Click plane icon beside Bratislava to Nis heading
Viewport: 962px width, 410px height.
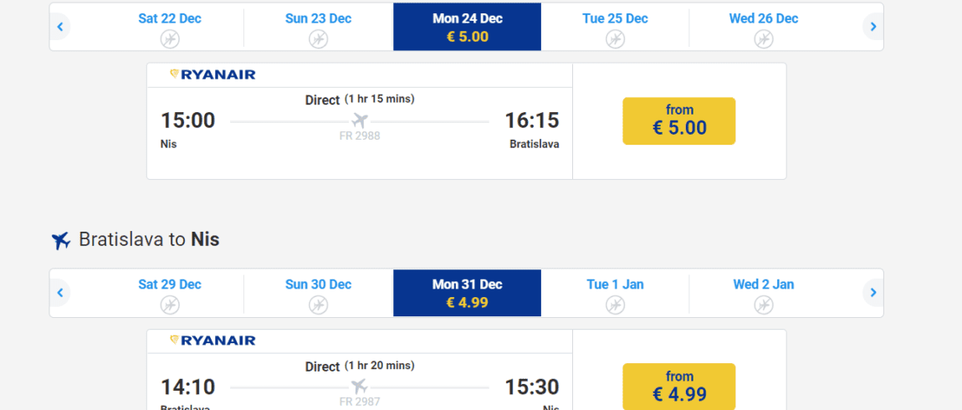coord(61,241)
